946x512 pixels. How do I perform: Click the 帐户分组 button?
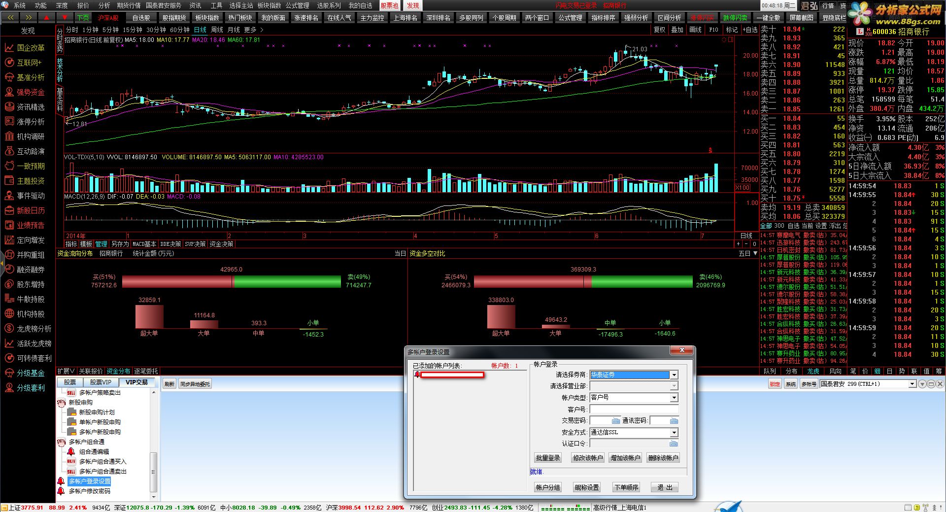click(548, 487)
